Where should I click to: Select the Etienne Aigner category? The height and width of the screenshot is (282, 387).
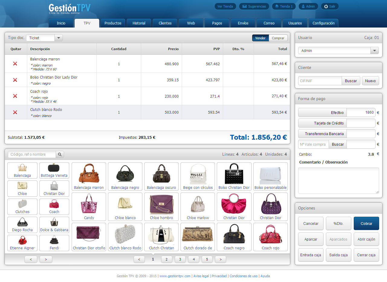click(22, 243)
